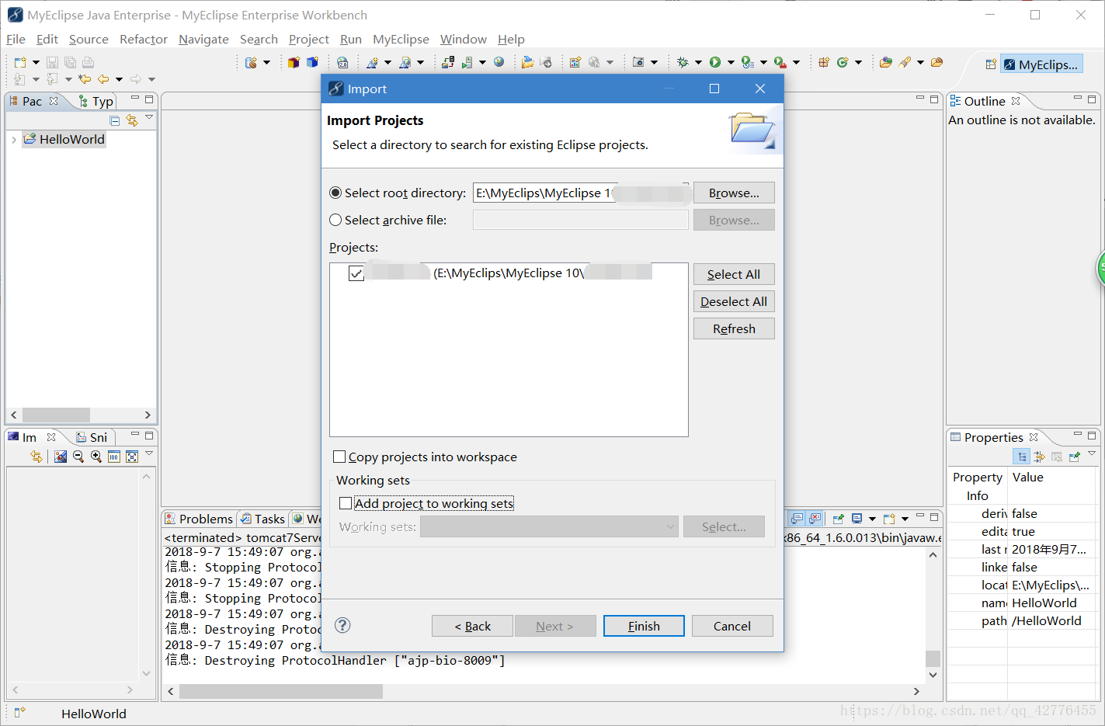Click the Run Last Tool external icon
Image resolution: width=1105 pixels, height=726 pixels.
point(780,62)
